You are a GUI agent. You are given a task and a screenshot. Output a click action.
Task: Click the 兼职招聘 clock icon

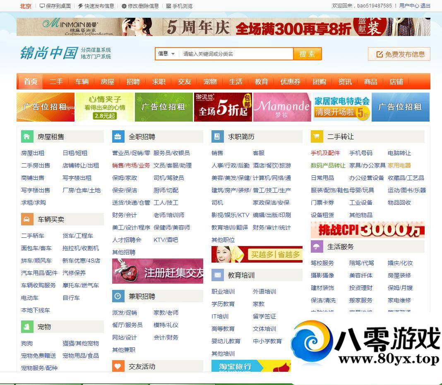pyautogui.click(x=118, y=296)
